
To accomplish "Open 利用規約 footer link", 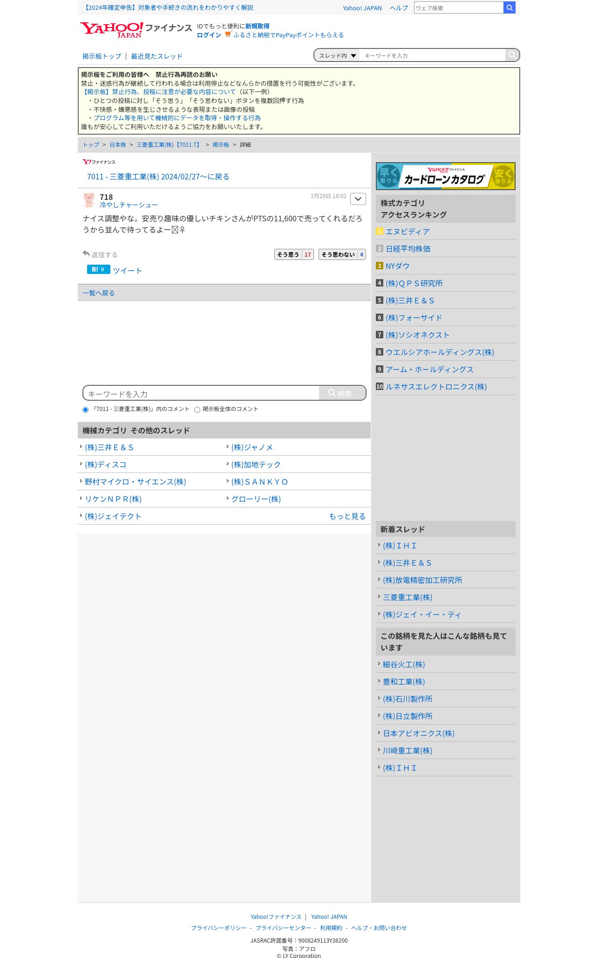I will coord(331,928).
